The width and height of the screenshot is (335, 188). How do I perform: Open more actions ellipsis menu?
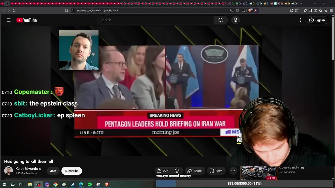(233, 171)
